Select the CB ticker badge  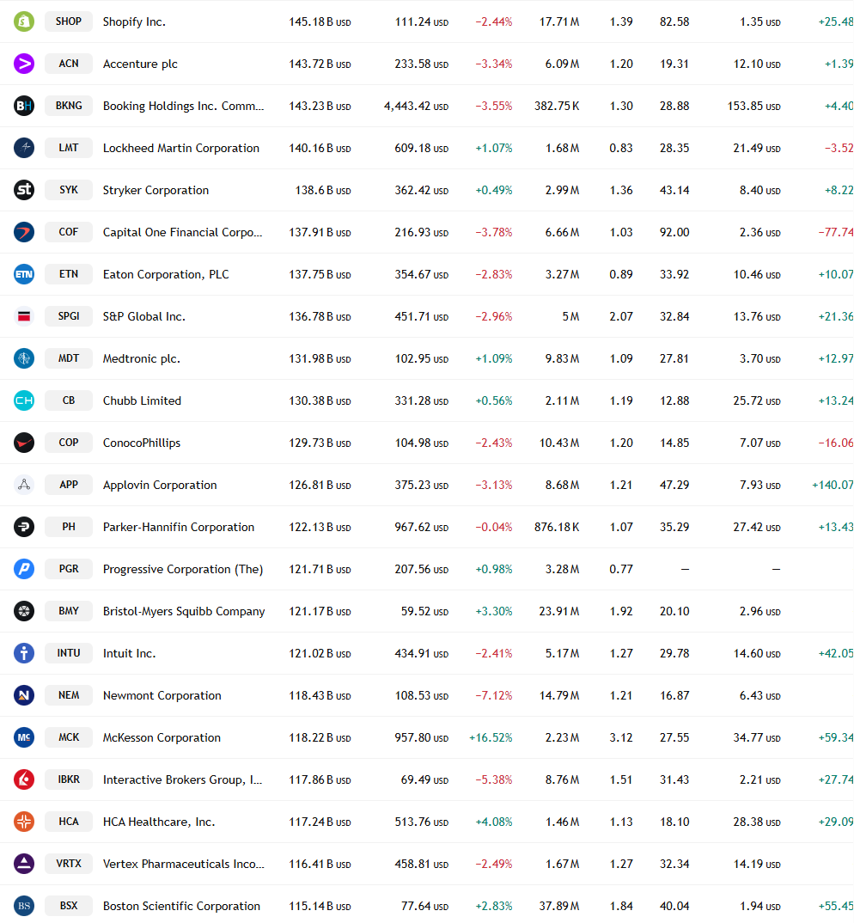(68, 400)
